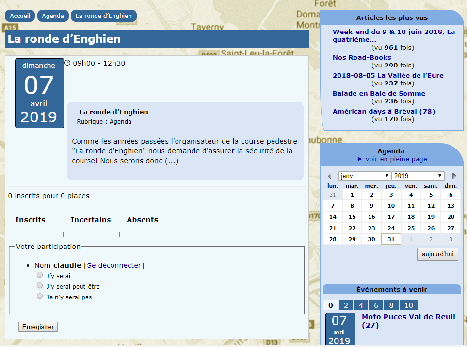
Task: Click the 07 avril 2019 date badge
Action: [x=39, y=93]
